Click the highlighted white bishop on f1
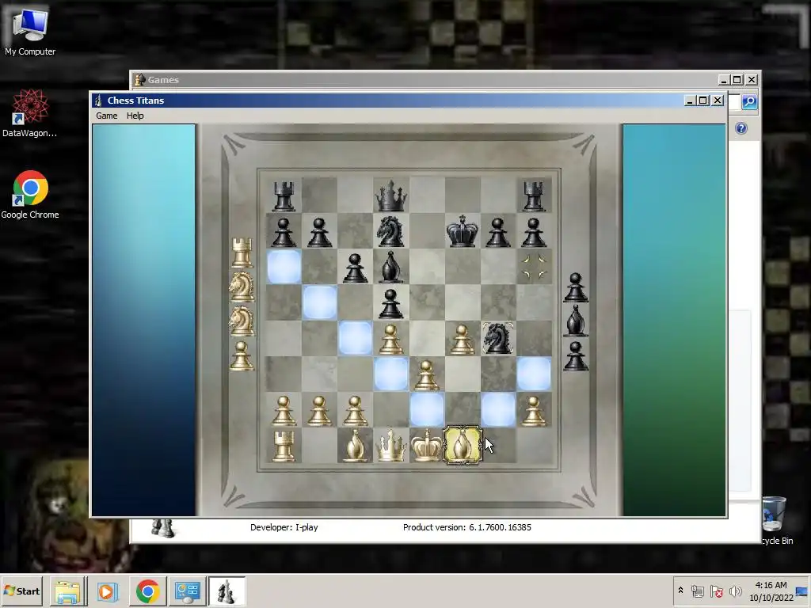Image resolution: width=811 pixels, height=608 pixels. click(463, 445)
